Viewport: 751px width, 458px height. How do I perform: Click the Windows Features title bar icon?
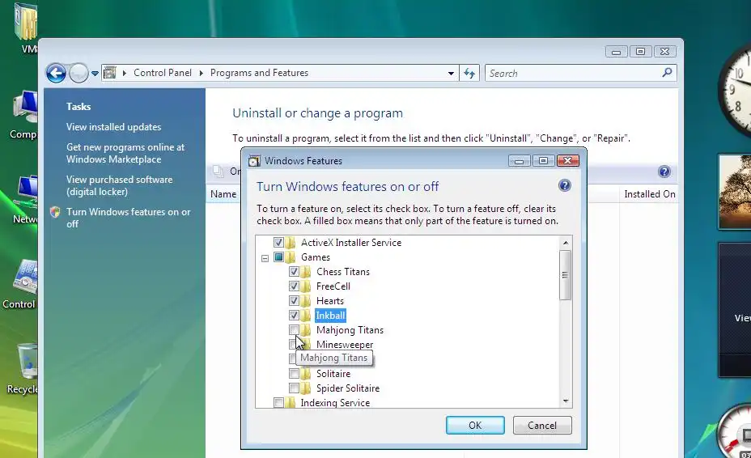254,161
